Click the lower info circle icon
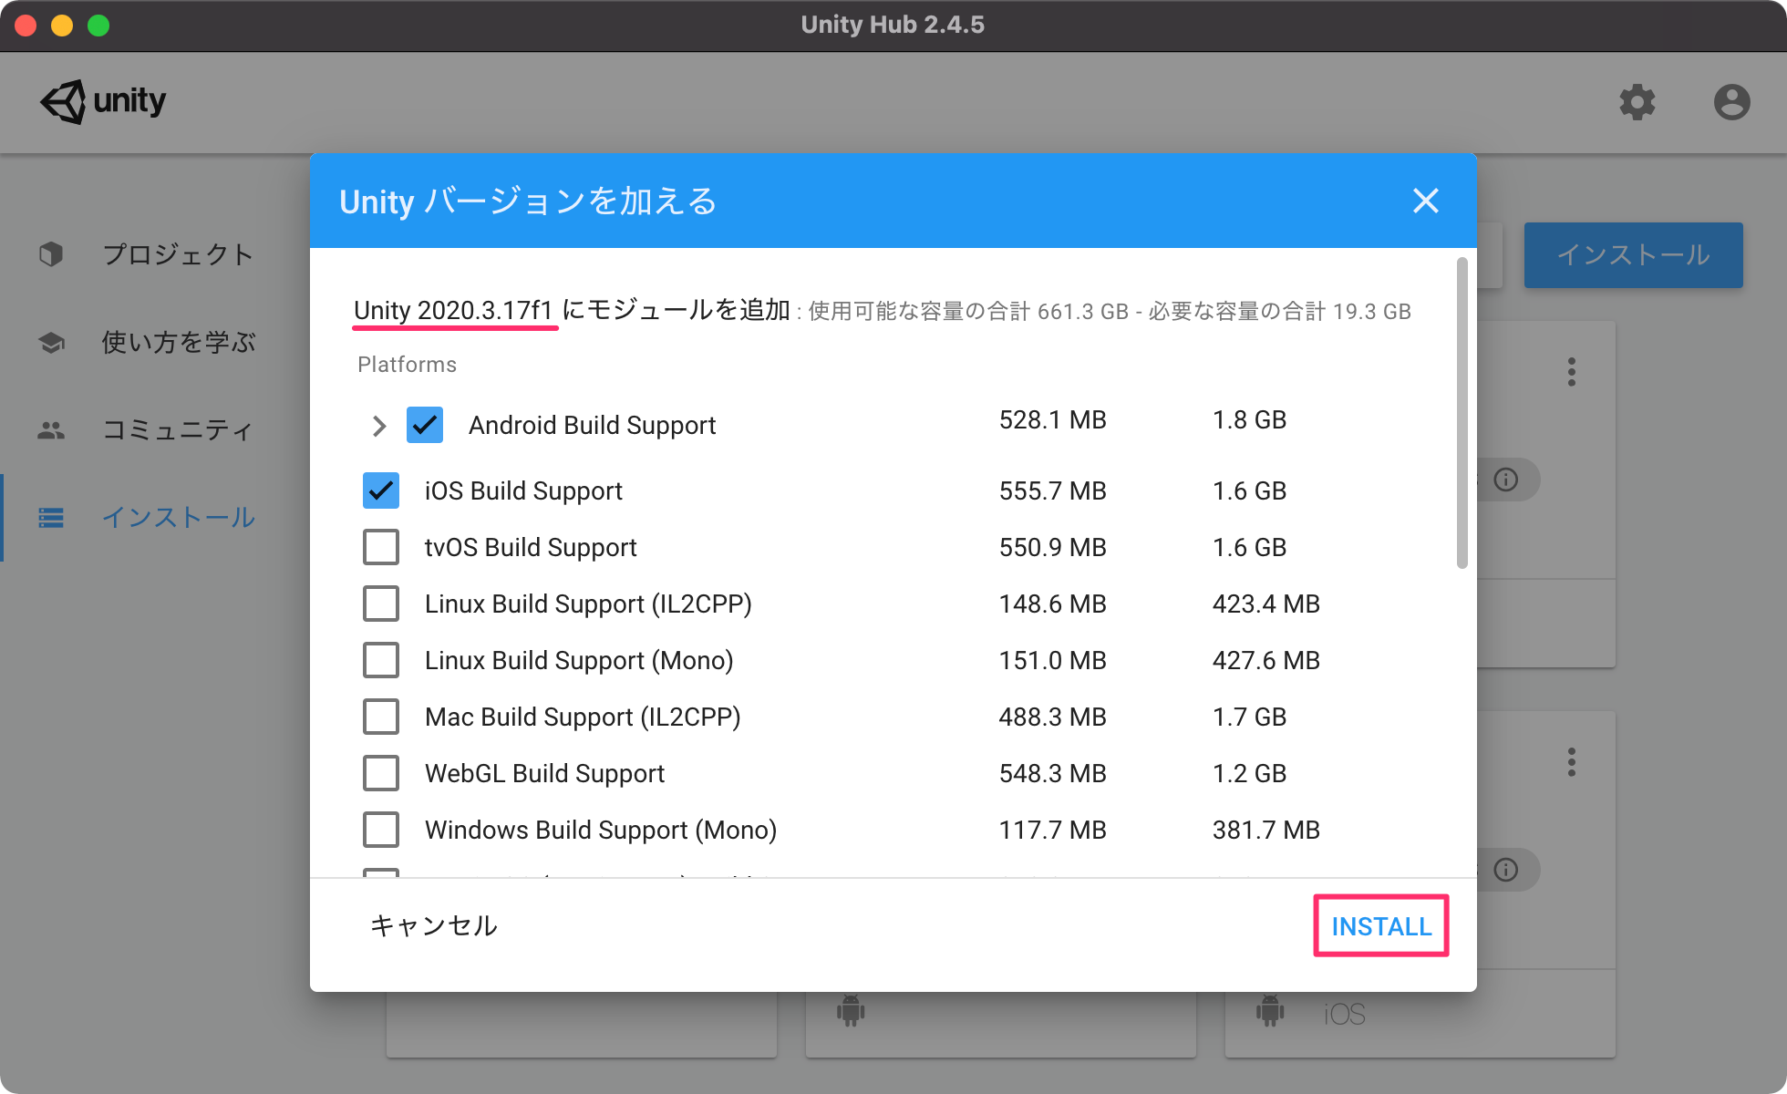 coord(1506,870)
